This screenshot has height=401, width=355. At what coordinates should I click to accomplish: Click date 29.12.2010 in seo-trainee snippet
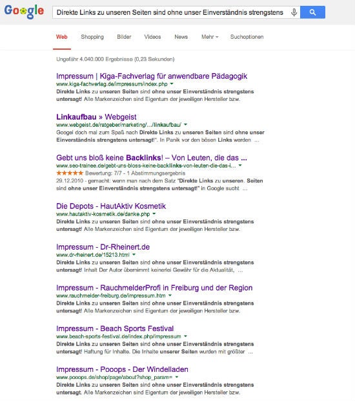point(70,181)
